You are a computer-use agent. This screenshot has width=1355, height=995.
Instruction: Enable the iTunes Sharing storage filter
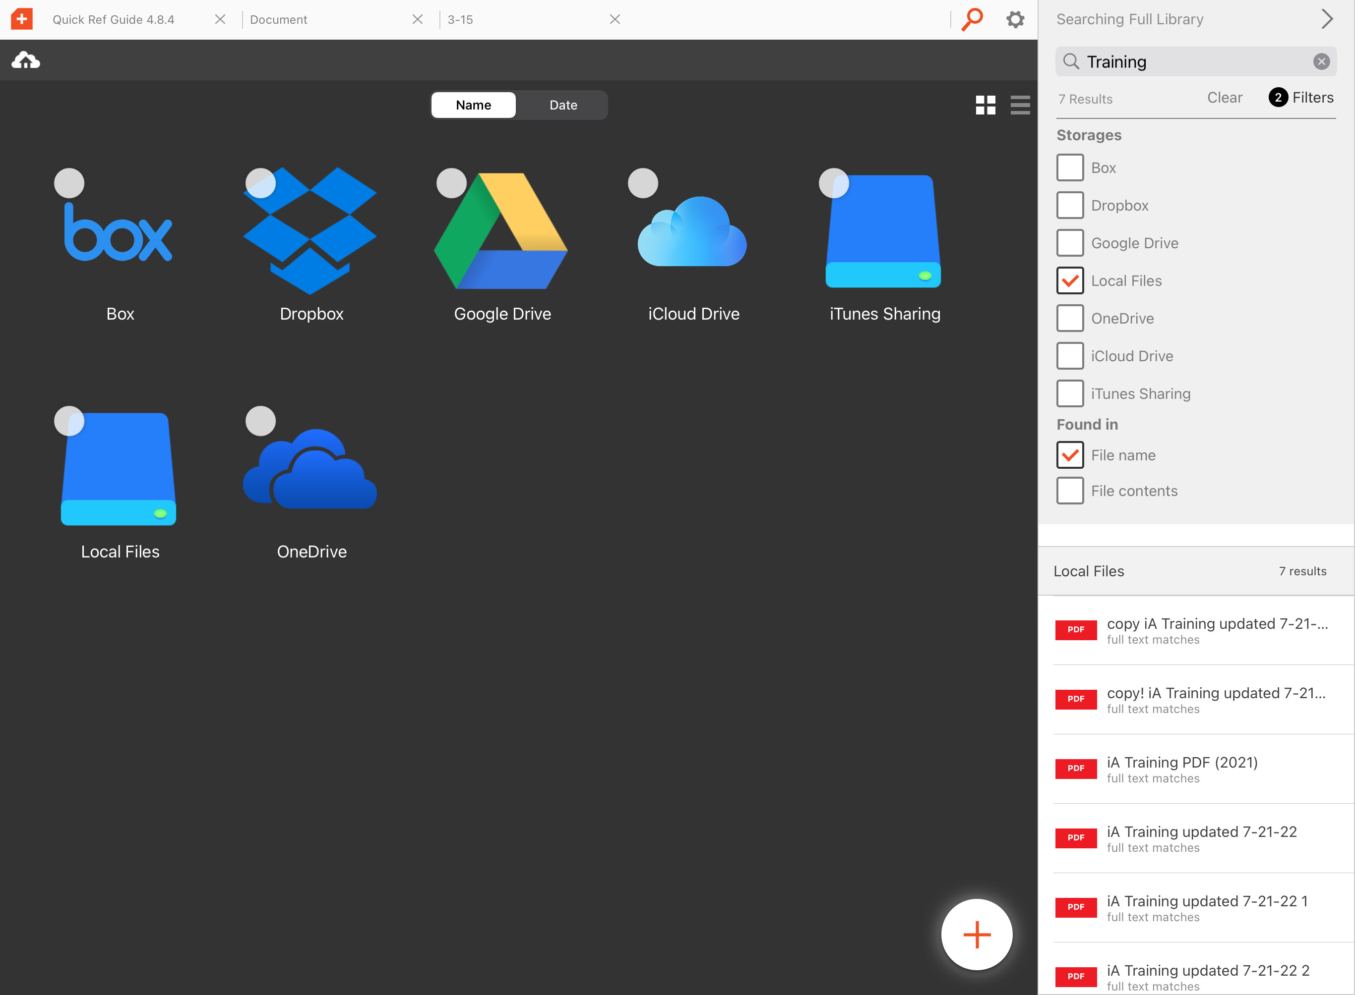click(1070, 393)
